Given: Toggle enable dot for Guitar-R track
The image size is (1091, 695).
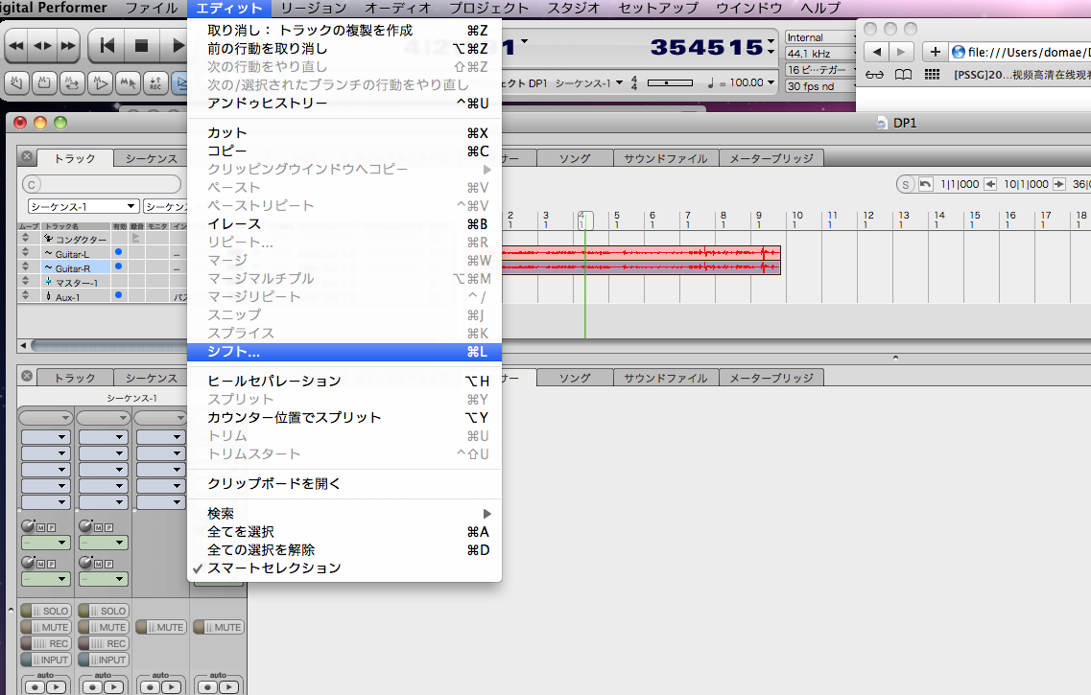Looking at the screenshot, I should click(x=118, y=266).
